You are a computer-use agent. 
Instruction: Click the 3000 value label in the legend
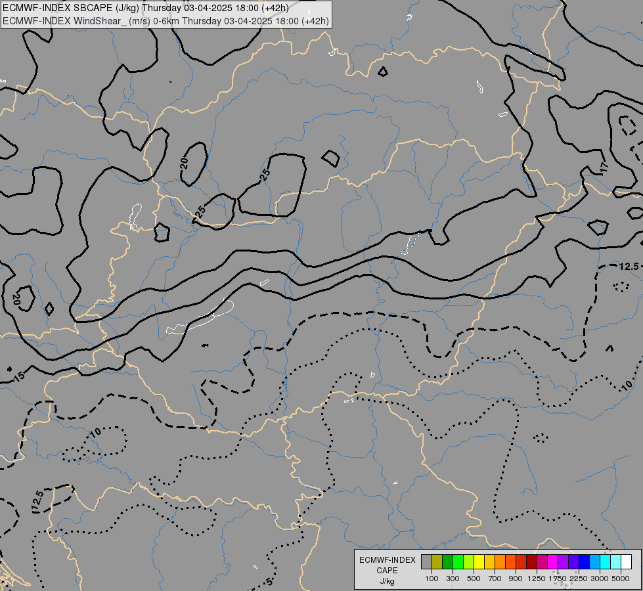pyautogui.click(x=600, y=579)
